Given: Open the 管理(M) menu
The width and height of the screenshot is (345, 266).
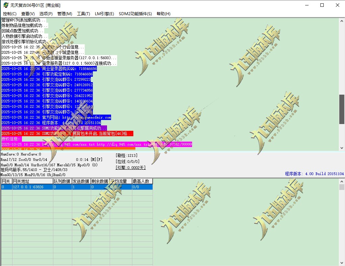Looking at the screenshot, I should [65, 14].
